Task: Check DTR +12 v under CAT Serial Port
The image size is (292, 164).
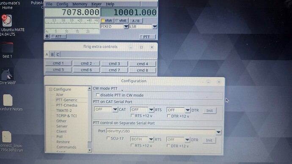Action: [x=168, y=116]
